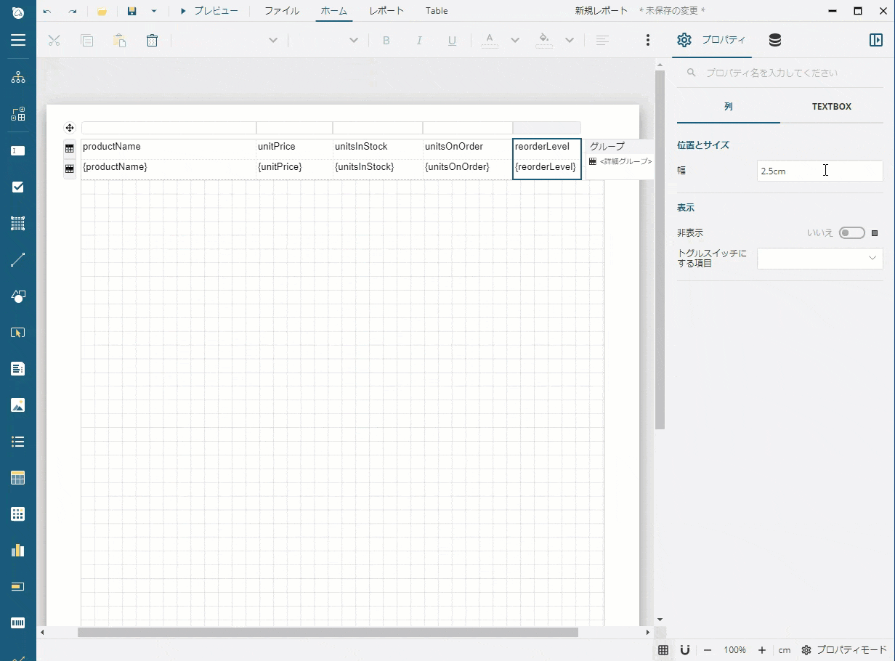Toggle the snap magnet icon in status bar
895x661 pixels.
[684, 650]
